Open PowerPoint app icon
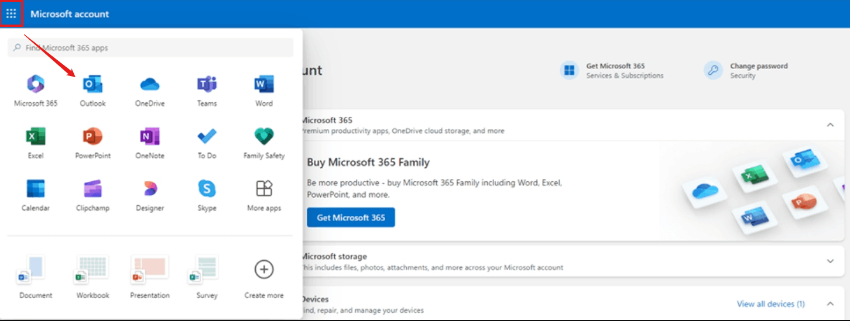850x321 pixels. [92, 137]
